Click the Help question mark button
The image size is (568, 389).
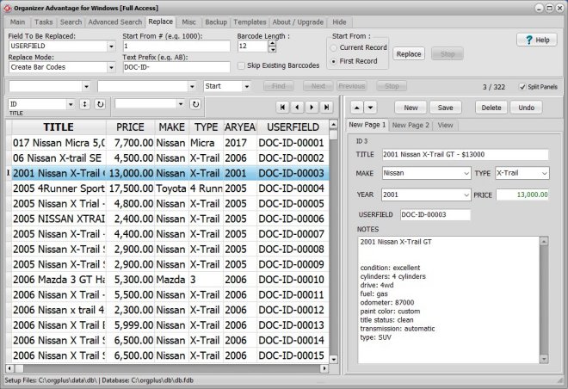tap(537, 40)
